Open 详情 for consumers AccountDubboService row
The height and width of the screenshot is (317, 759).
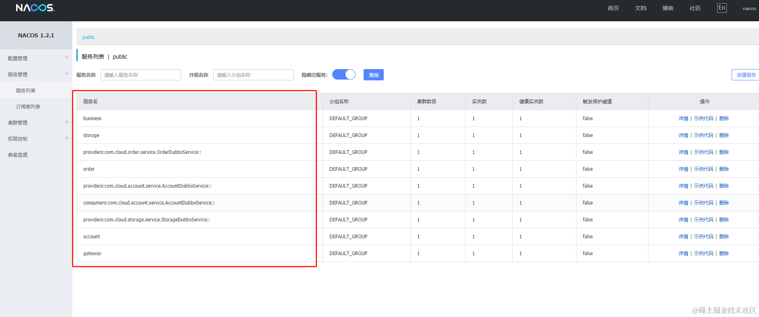683,203
